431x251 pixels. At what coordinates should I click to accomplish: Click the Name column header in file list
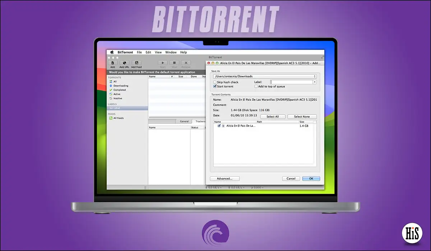[x=234, y=122]
